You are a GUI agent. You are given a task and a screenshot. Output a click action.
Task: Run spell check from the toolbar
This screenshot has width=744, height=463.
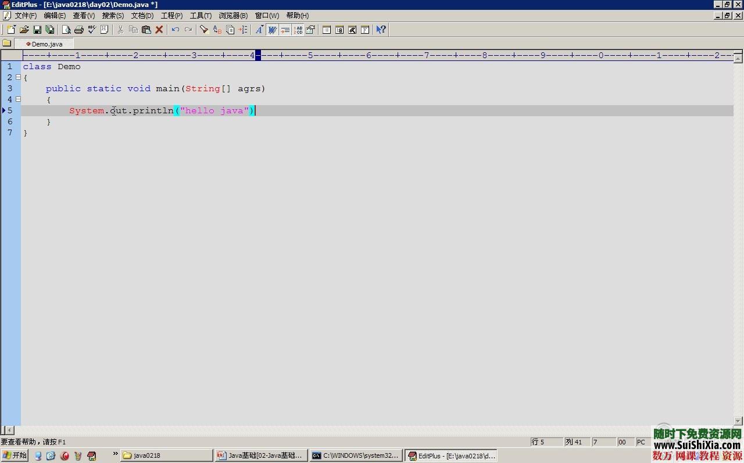click(92, 30)
